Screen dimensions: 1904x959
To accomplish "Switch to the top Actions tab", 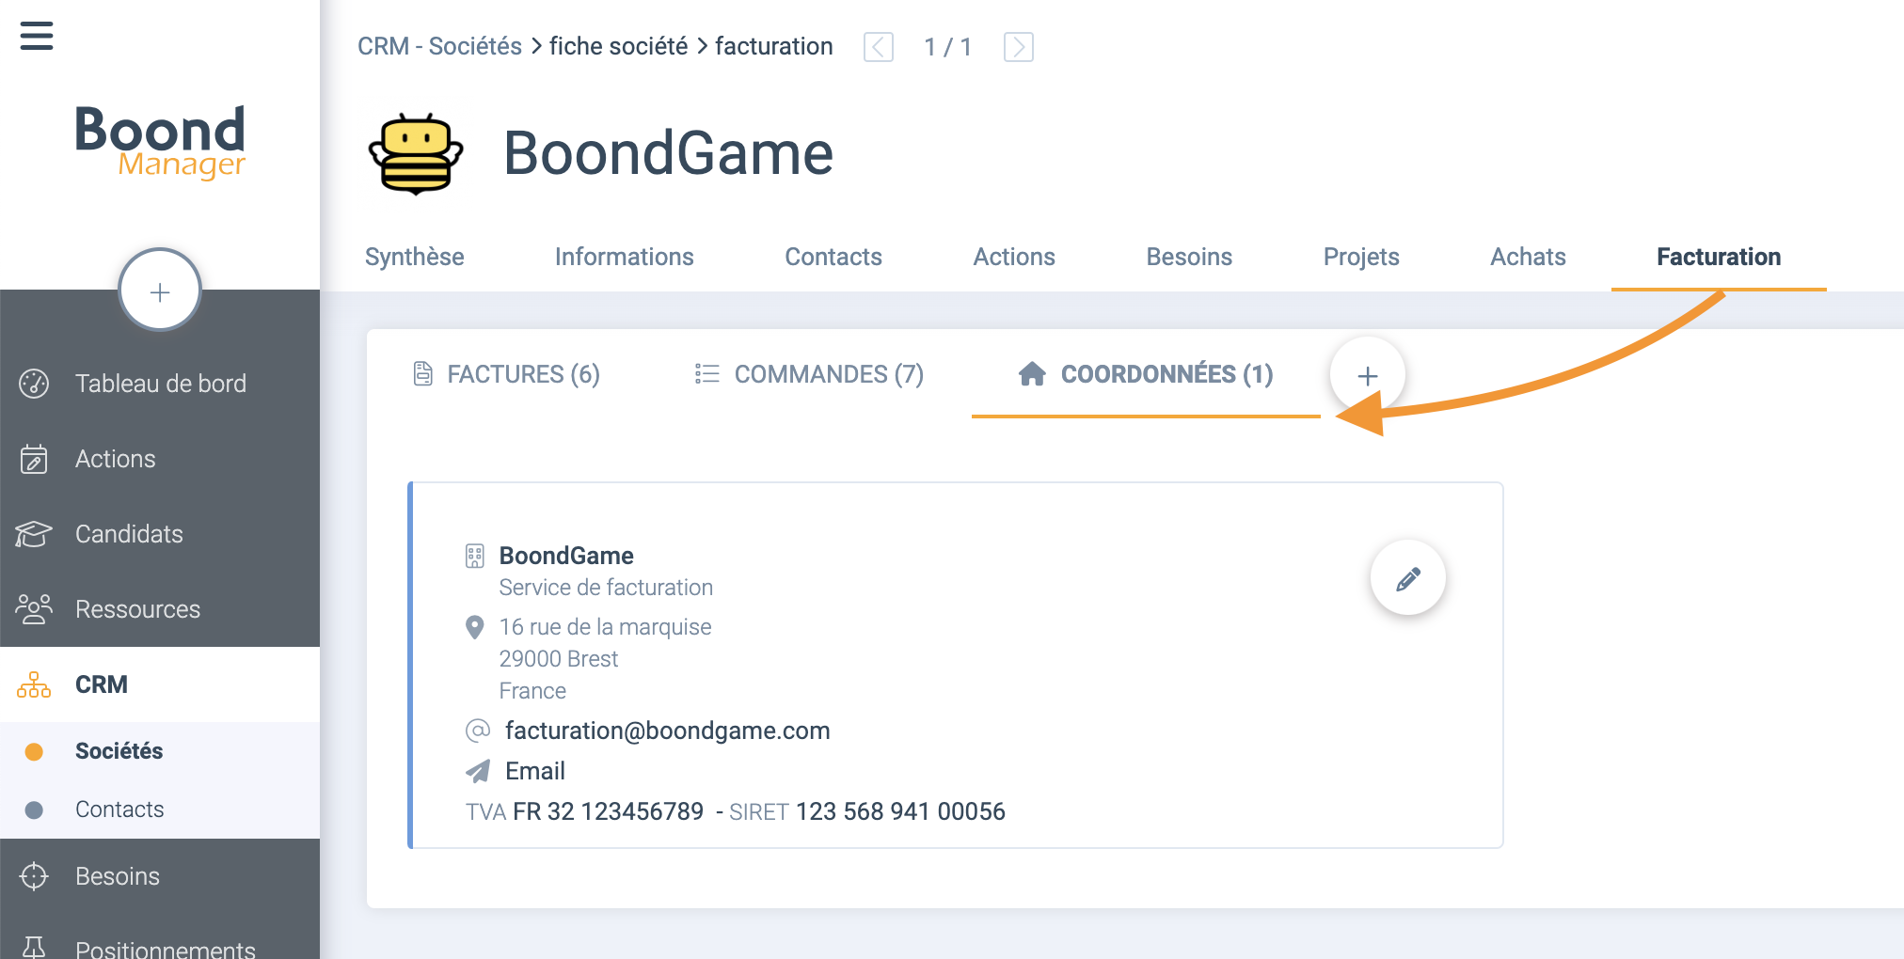I will click(x=1014, y=257).
